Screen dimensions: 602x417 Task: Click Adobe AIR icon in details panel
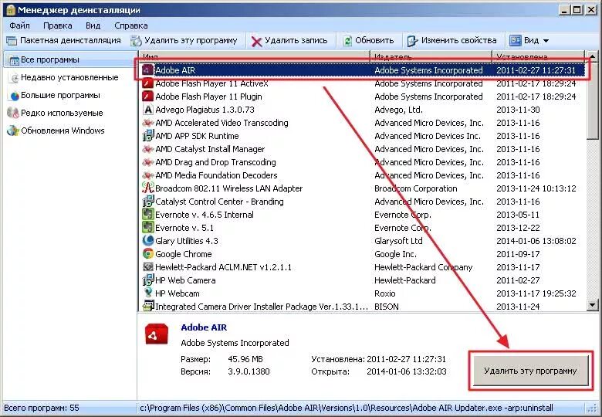coord(157,334)
